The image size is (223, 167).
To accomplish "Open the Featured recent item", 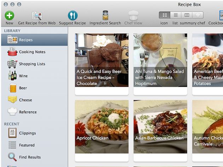I will 27,145.
